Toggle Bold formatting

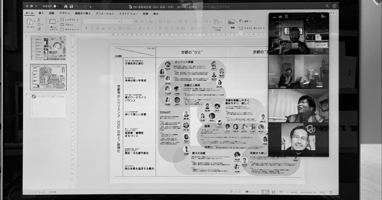pyautogui.click(x=86, y=28)
